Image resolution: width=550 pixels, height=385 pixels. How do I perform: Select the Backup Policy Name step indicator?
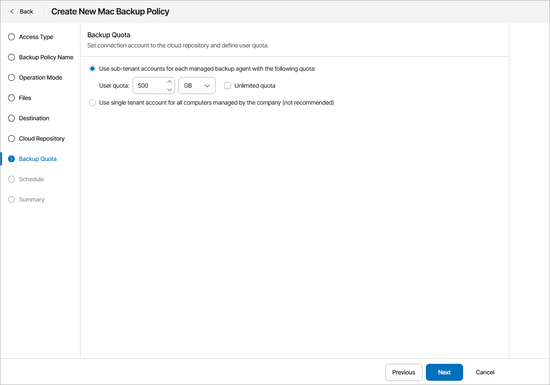(11, 57)
